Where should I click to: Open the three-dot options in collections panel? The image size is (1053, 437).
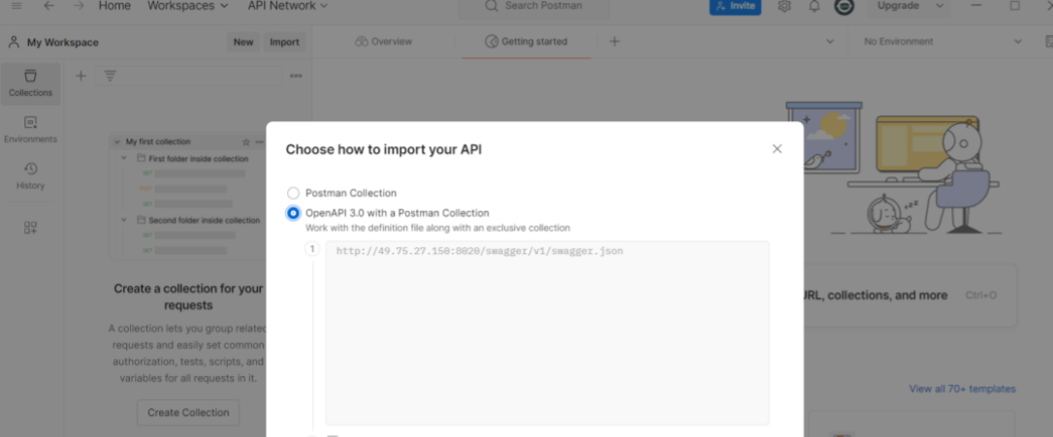tap(296, 76)
